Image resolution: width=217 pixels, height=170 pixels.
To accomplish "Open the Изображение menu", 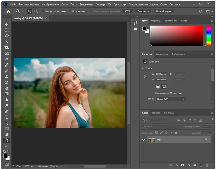I will [50, 4].
